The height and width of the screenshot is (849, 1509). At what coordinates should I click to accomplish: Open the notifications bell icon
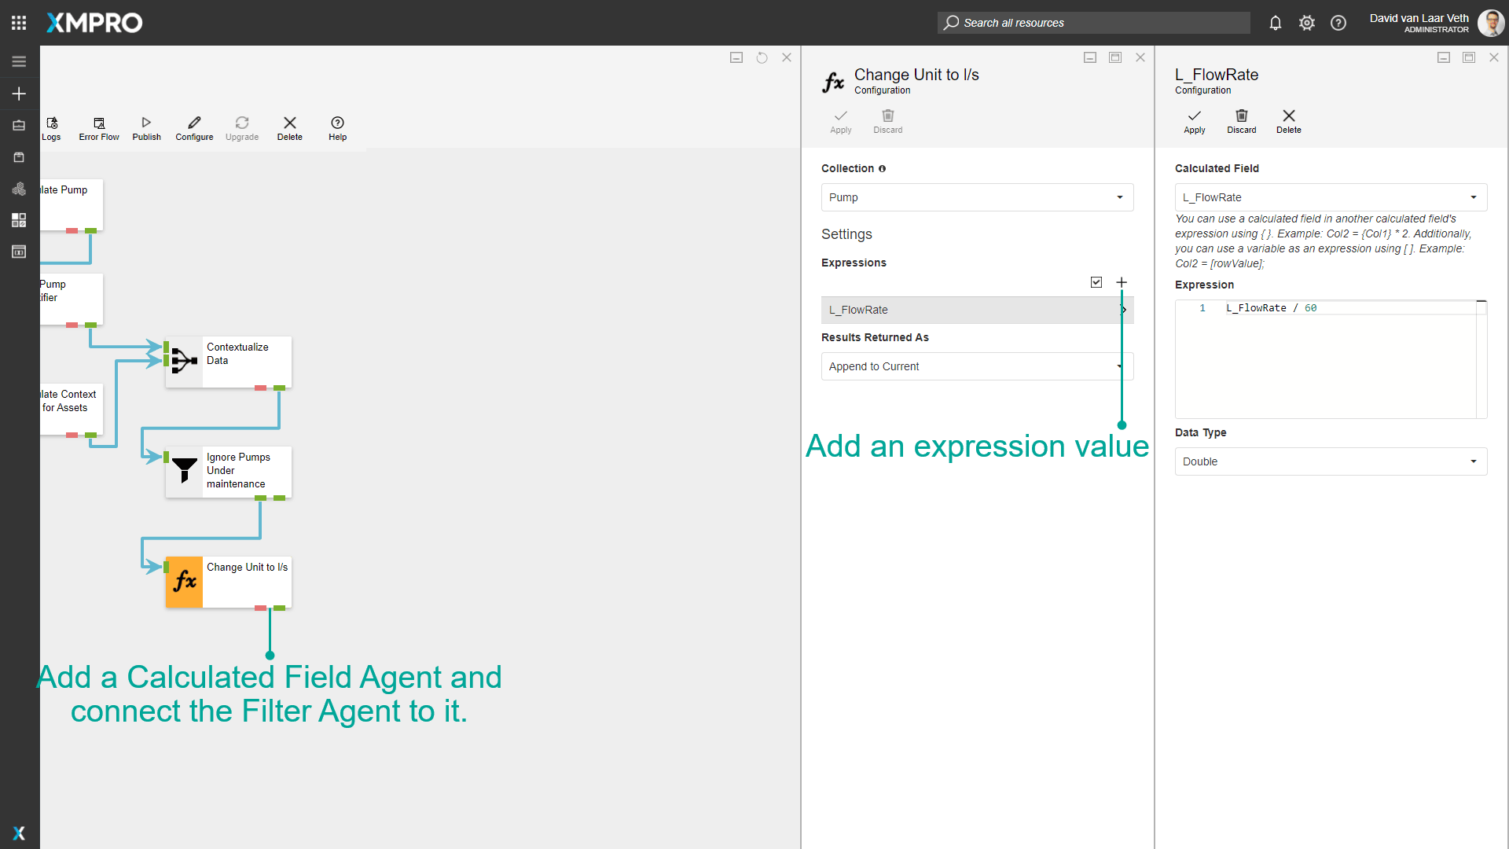(x=1275, y=23)
